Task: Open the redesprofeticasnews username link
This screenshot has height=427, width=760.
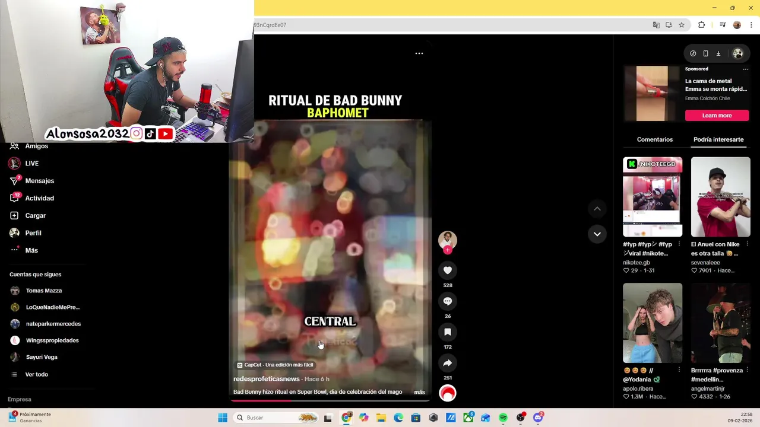Action: 266,379
